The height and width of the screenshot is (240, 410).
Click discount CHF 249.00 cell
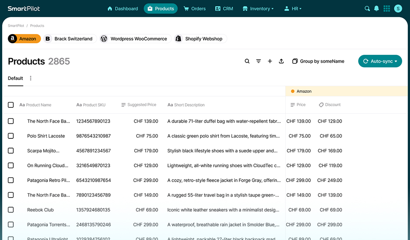click(x=330, y=180)
